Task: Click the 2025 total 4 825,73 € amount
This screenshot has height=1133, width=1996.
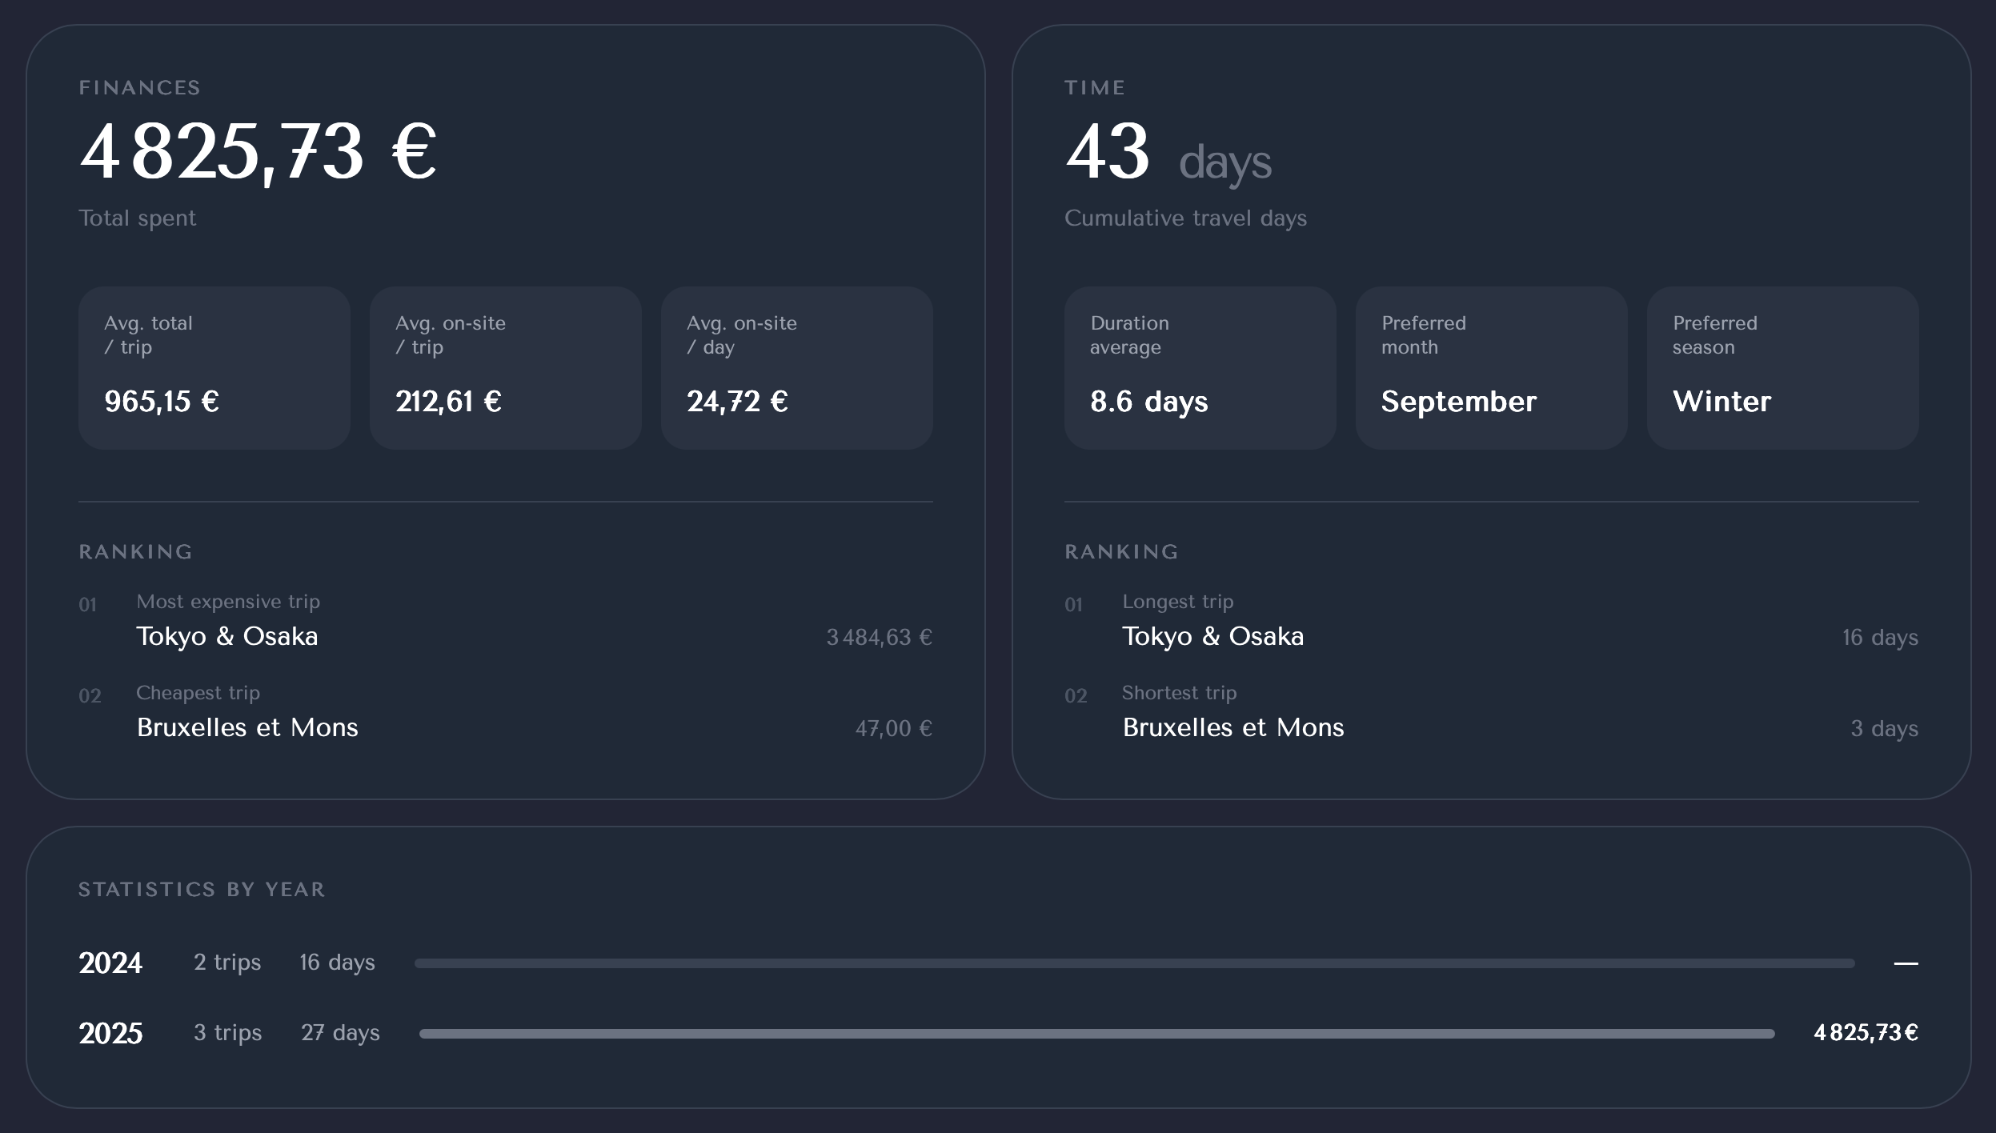Action: (1866, 1033)
